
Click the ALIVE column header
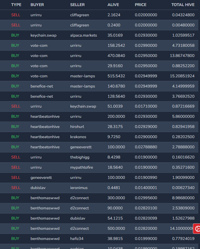pyautogui.click(x=113, y=5)
